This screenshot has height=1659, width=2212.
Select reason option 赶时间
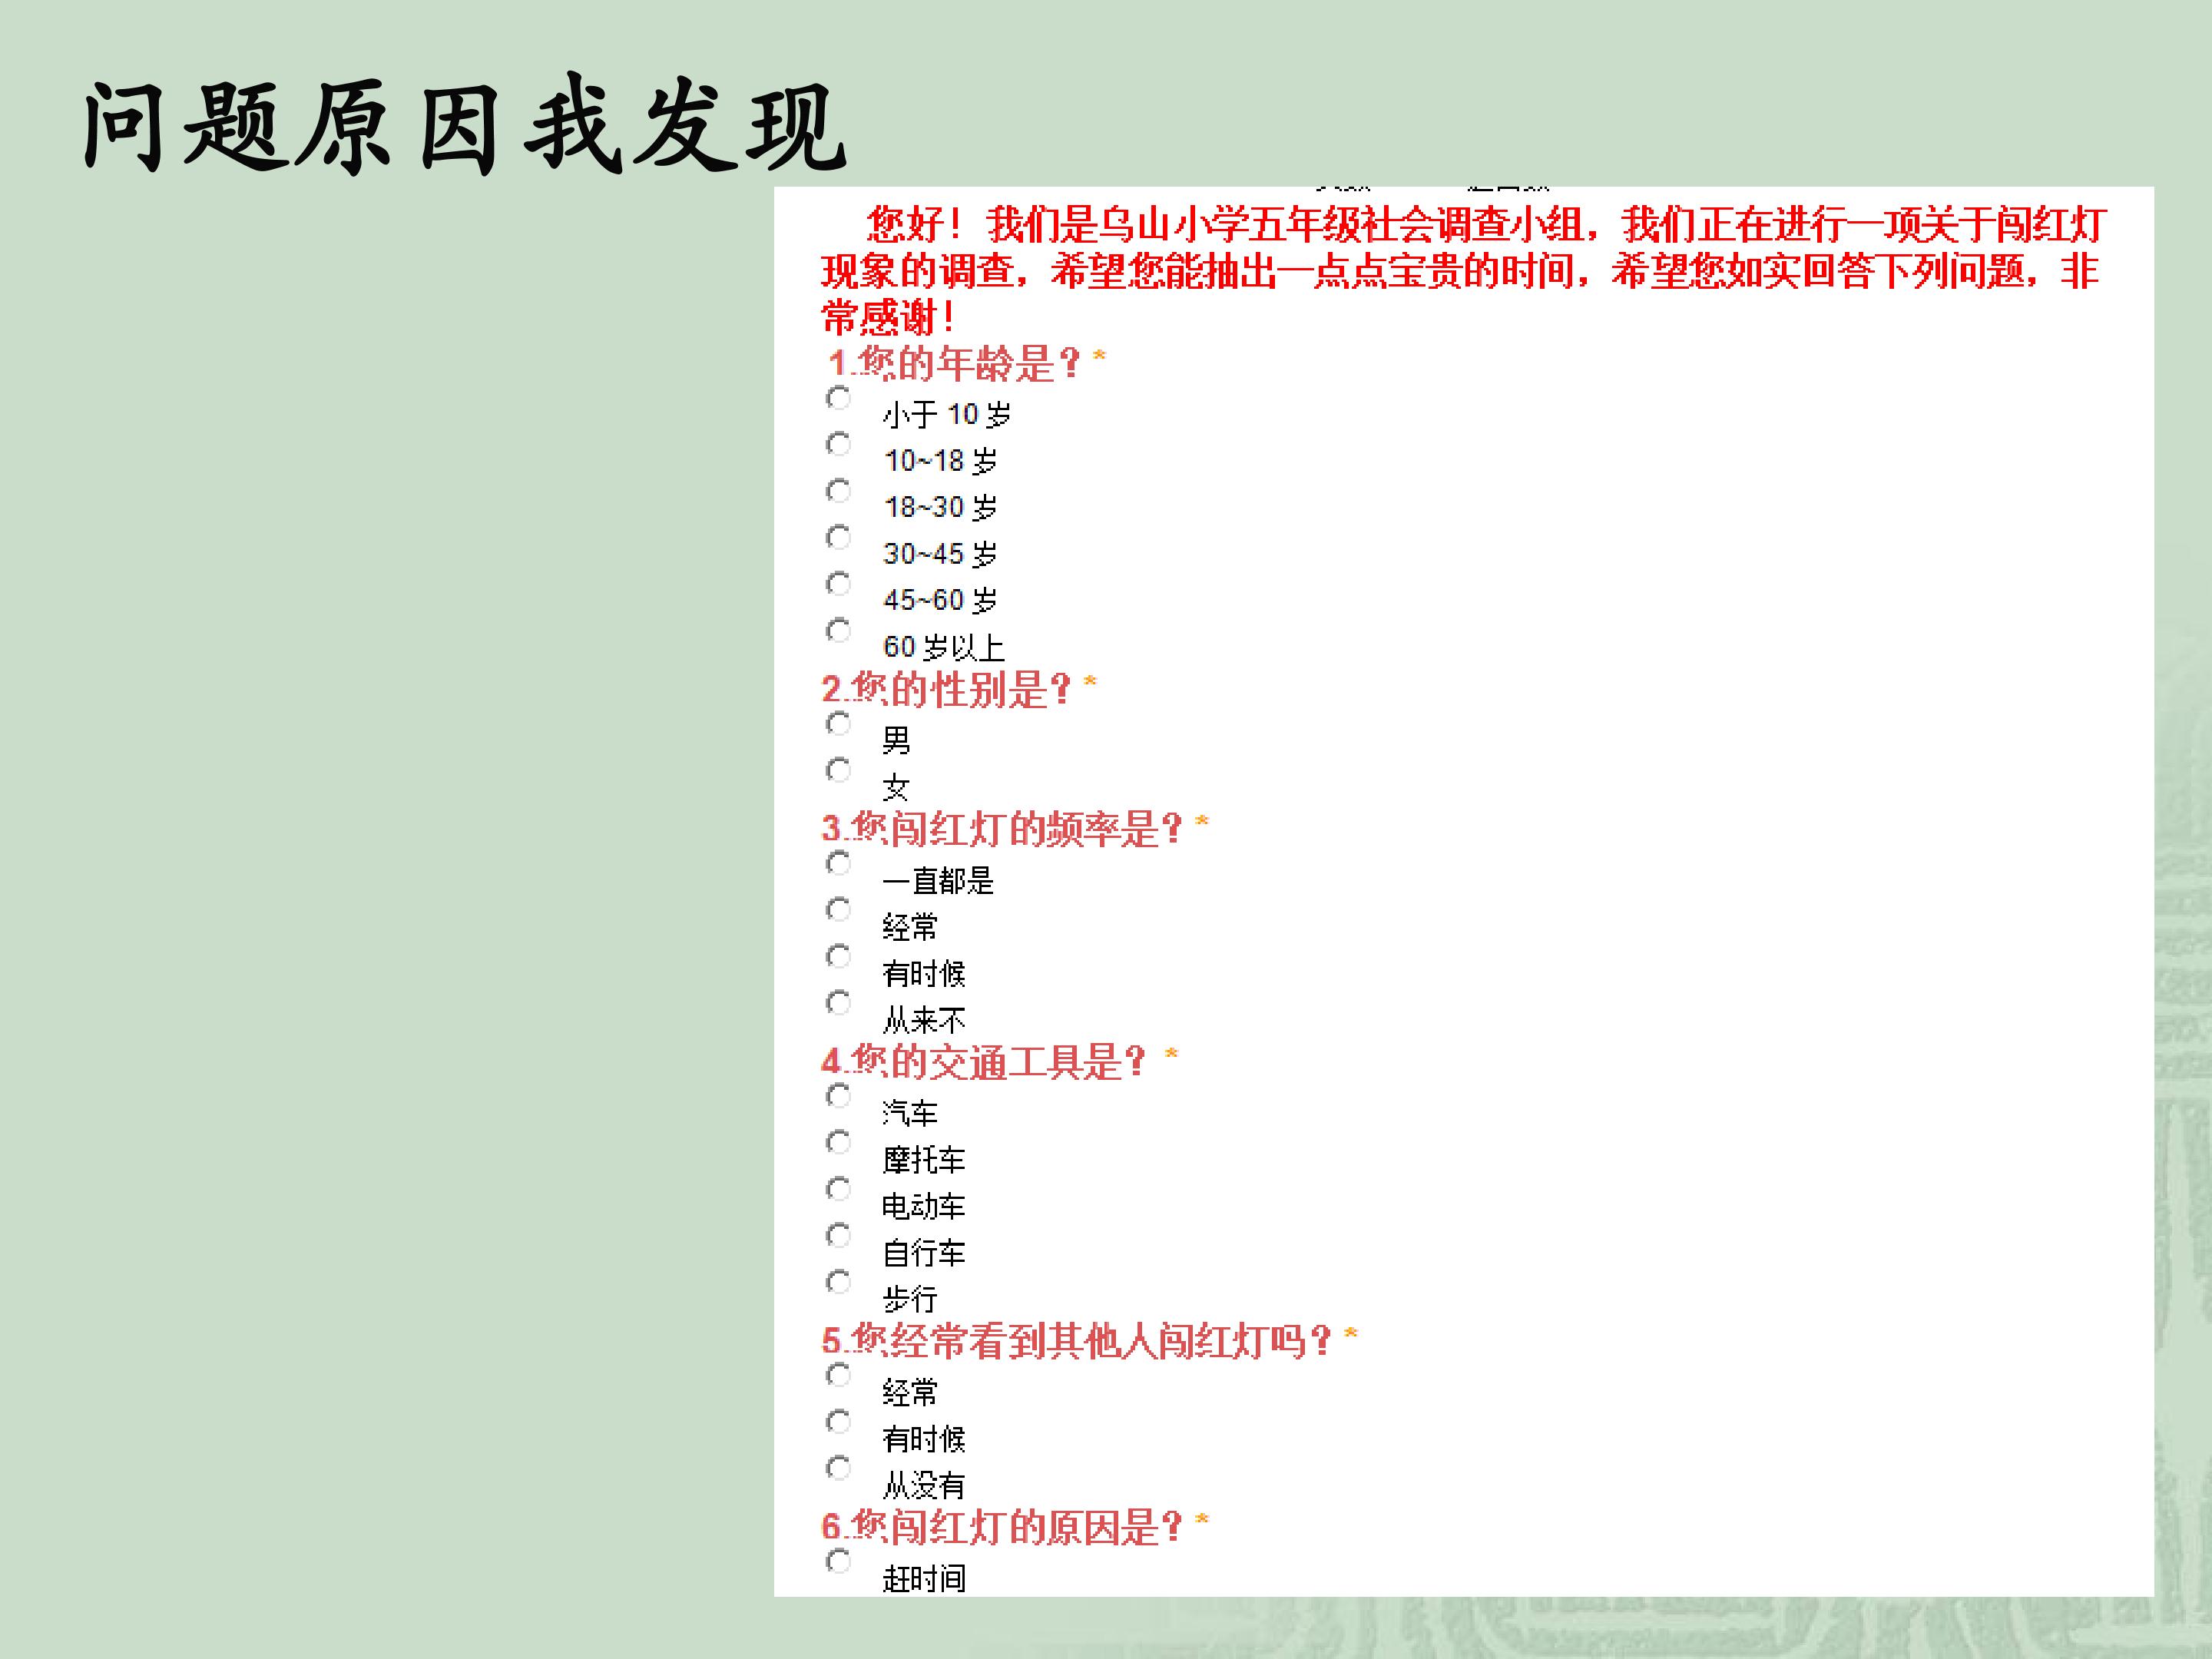tap(838, 1561)
